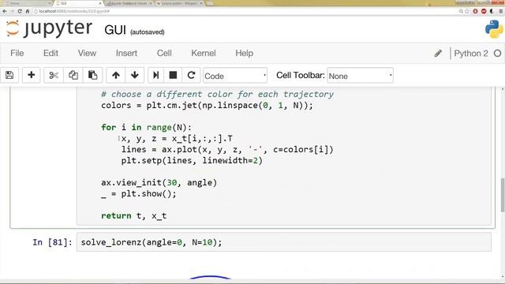505x284 pixels.
Task: Bookmark this page with the star icon
Action: pos(467,11)
